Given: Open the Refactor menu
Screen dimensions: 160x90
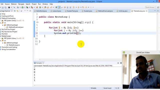Looking at the screenshot, I should (x=14, y=4).
